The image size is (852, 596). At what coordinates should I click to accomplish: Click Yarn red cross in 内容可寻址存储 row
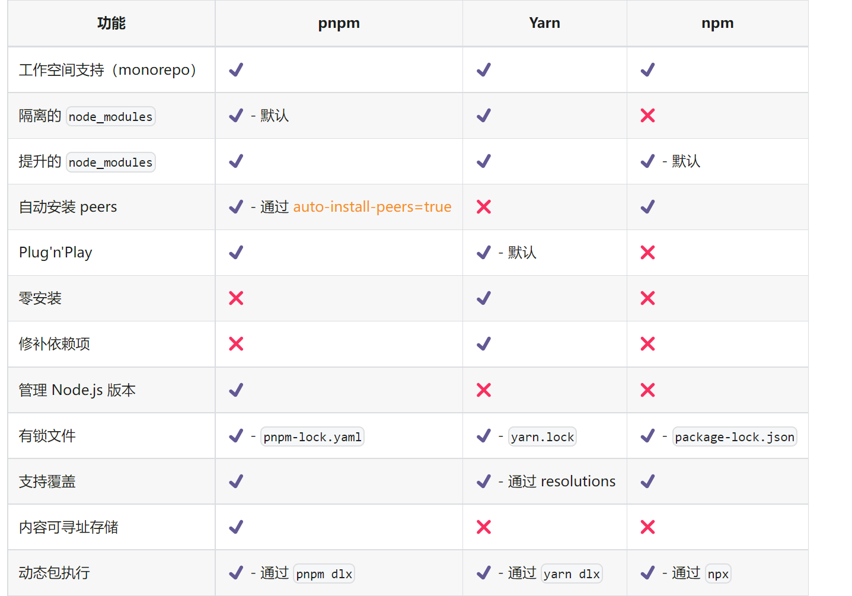pos(484,527)
